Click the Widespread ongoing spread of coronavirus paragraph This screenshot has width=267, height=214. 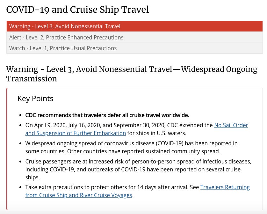131,144
